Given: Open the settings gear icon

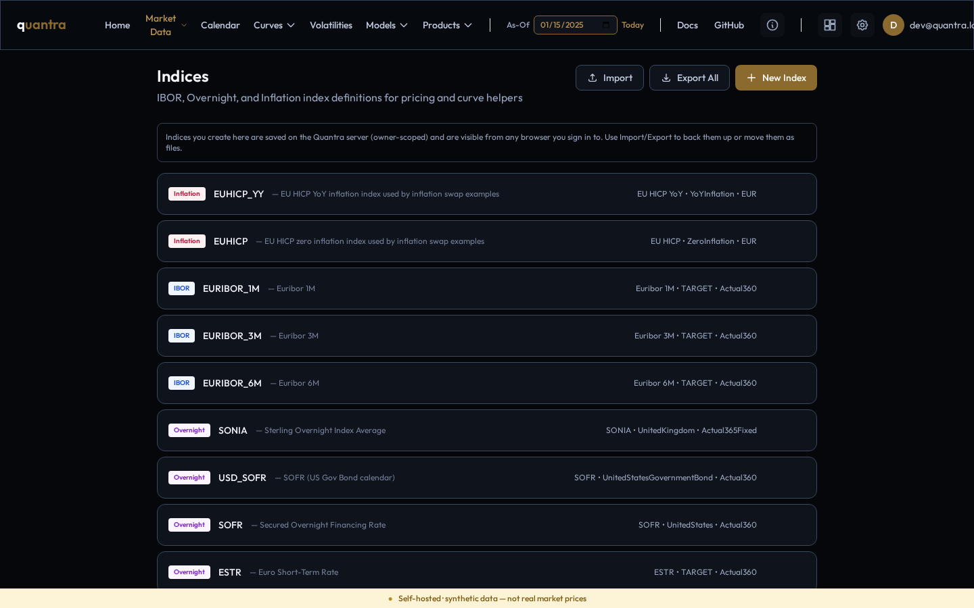Looking at the screenshot, I should click(862, 25).
